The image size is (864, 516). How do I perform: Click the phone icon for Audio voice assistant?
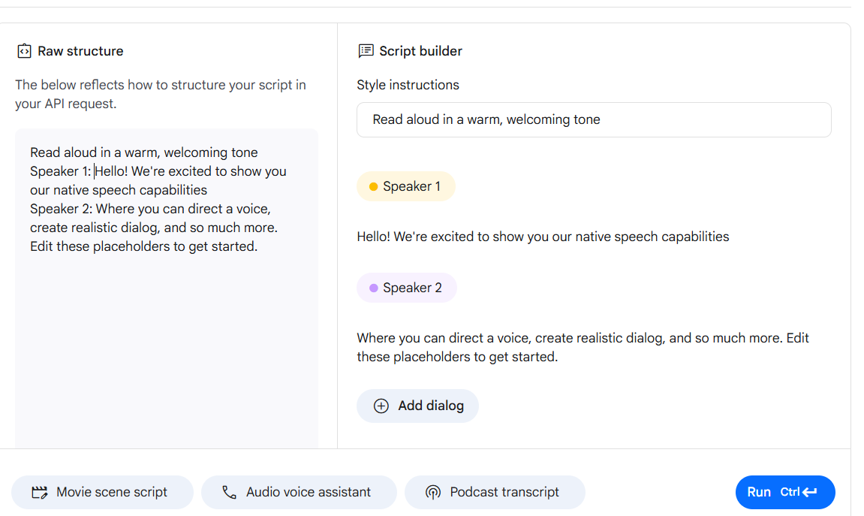pyautogui.click(x=230, y=493)
